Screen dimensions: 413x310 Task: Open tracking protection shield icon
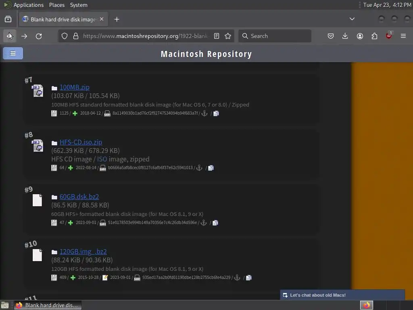pyautogui.click(x=65, y=36)
